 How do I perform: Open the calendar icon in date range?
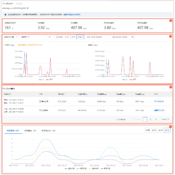[x=132, y=37]
